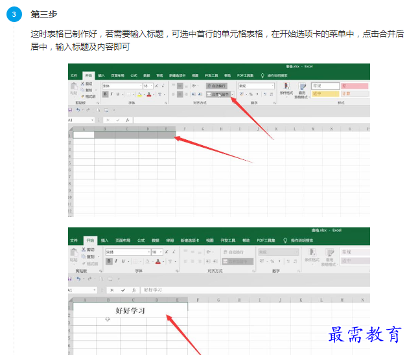
Task: Open 宋体 font dropdown in 好好学习 Excel screenshot
Action: [149, 252]
